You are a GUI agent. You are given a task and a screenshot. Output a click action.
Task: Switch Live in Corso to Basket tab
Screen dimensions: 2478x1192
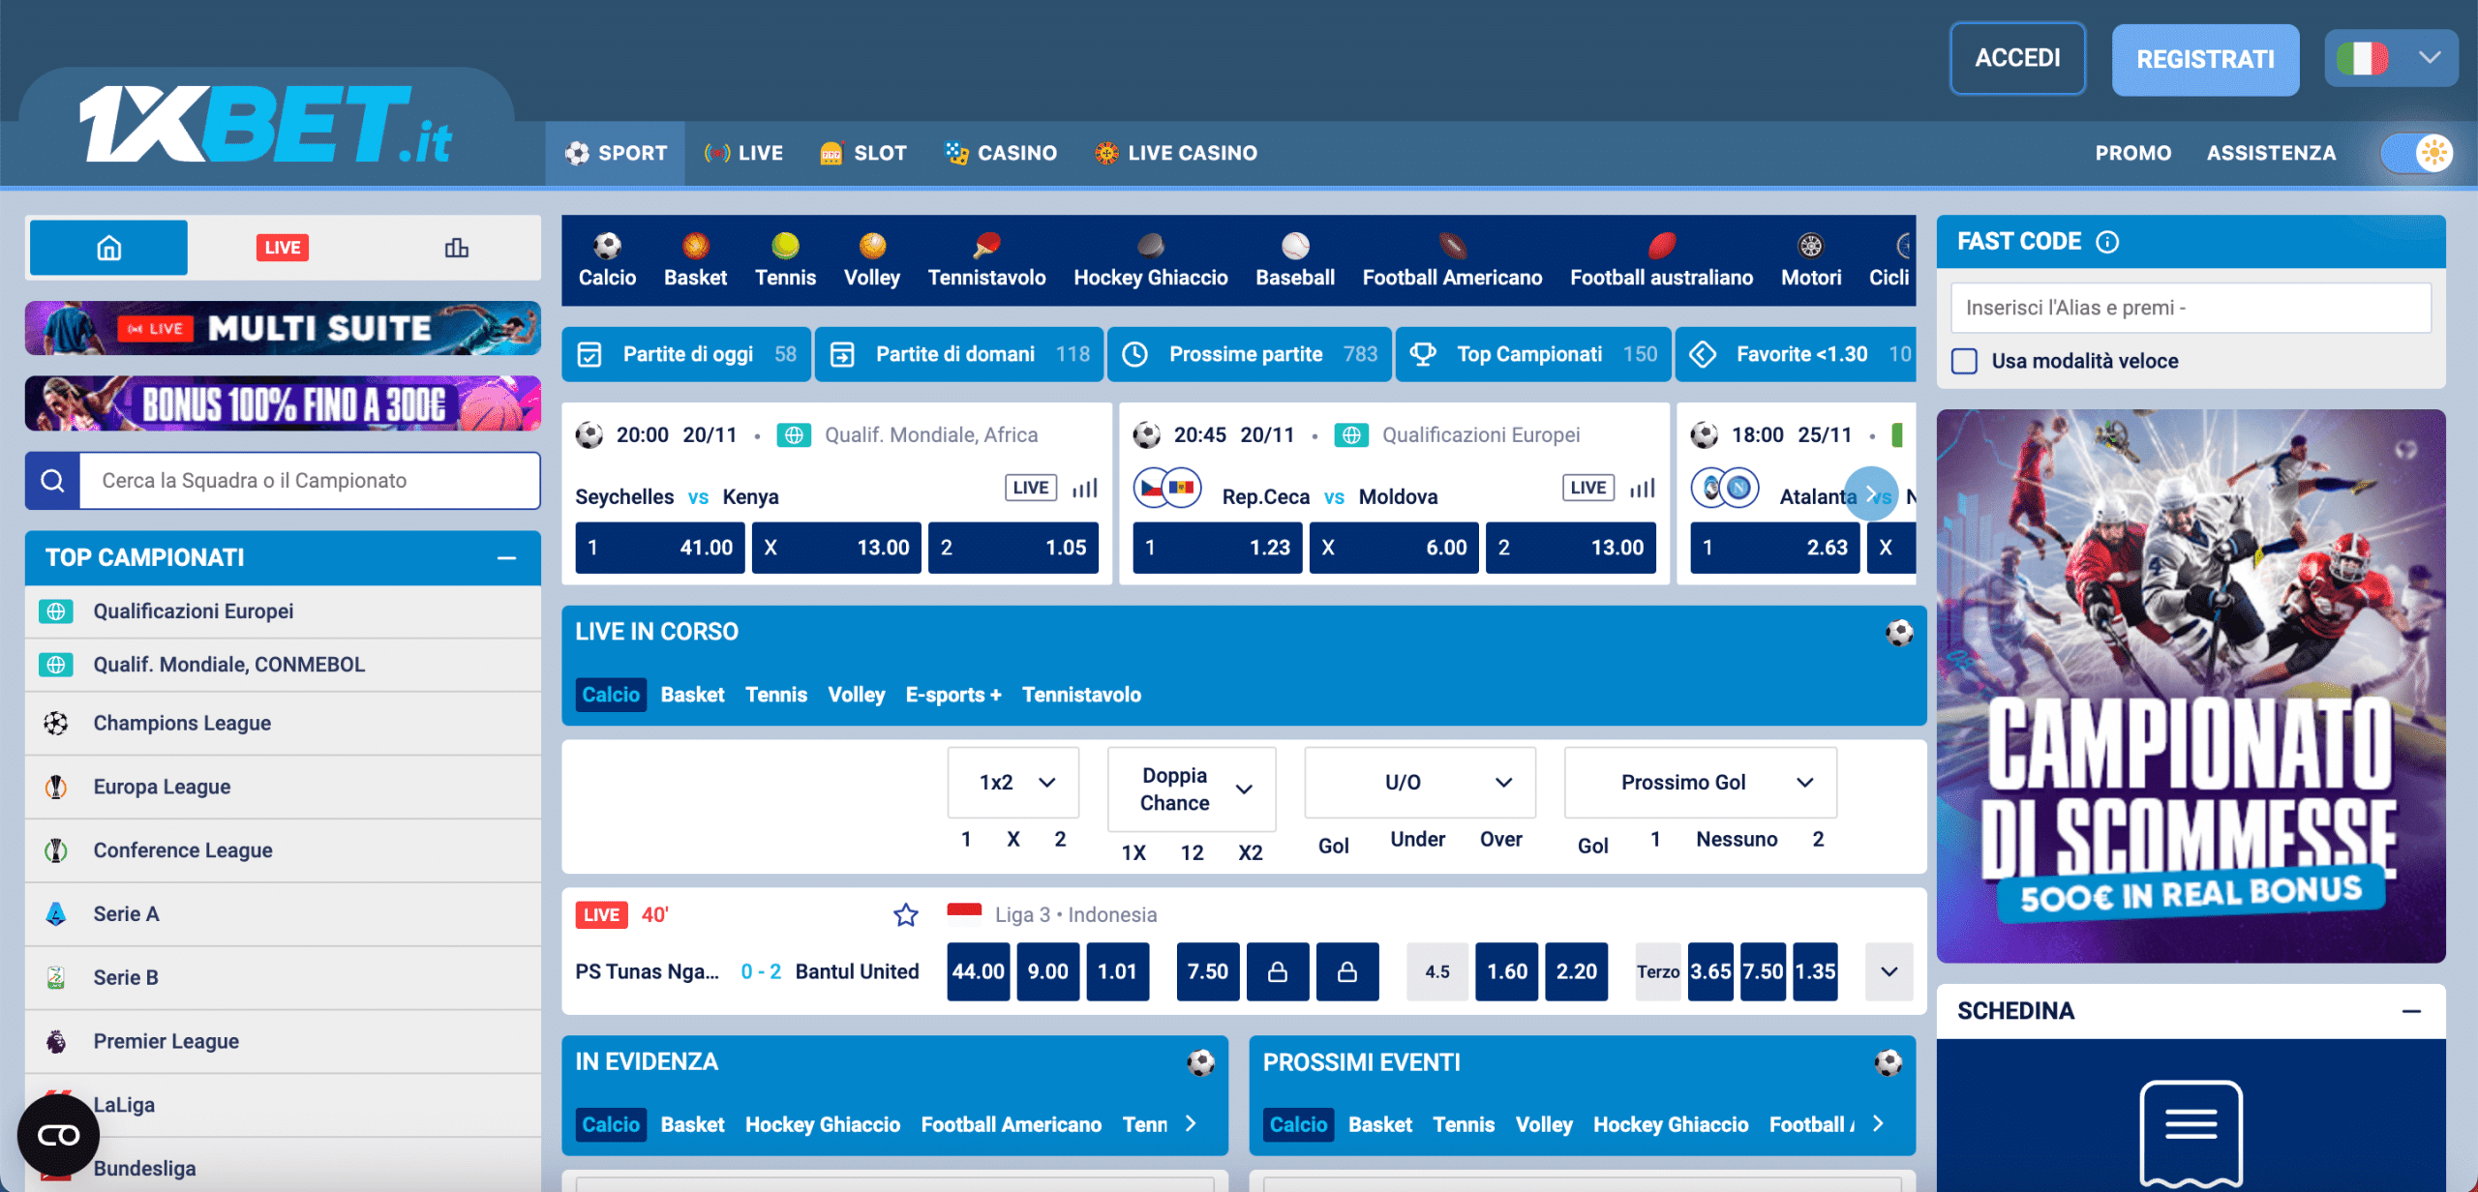point(692,695)
